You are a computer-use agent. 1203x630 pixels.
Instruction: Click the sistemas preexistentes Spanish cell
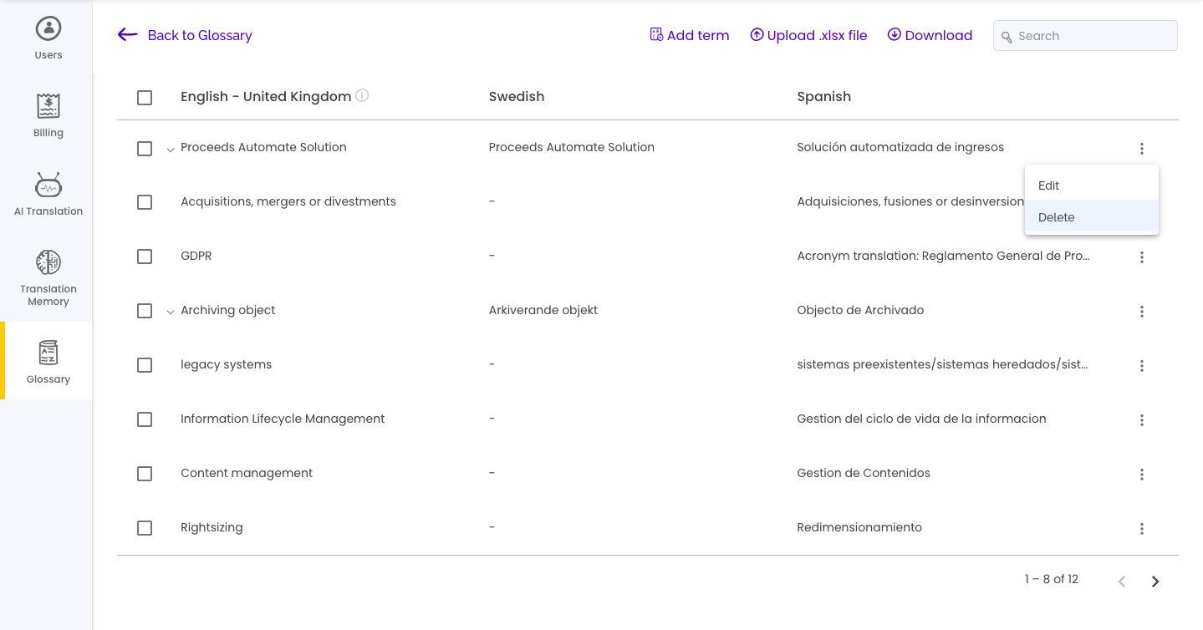942,364
